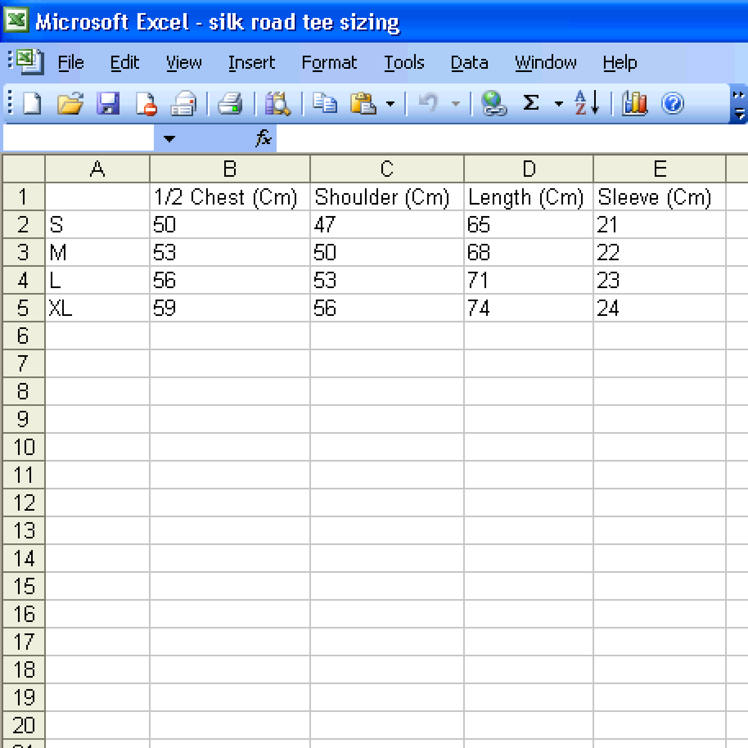
Task: Click the blue Help question icon
Action: (x=672, y=103)
